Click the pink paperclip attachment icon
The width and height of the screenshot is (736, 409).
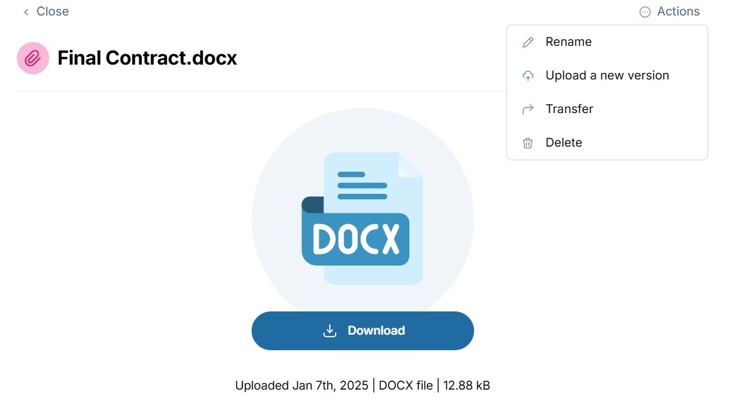(x=33, y=58)
